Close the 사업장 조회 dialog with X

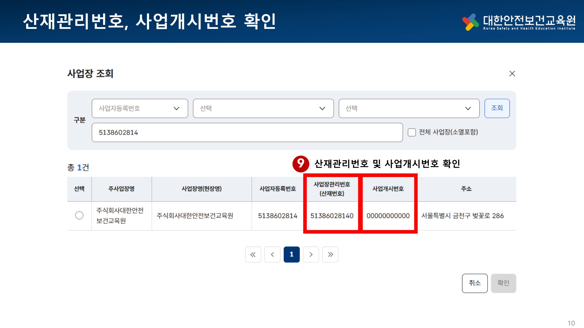tap(512, 73)
